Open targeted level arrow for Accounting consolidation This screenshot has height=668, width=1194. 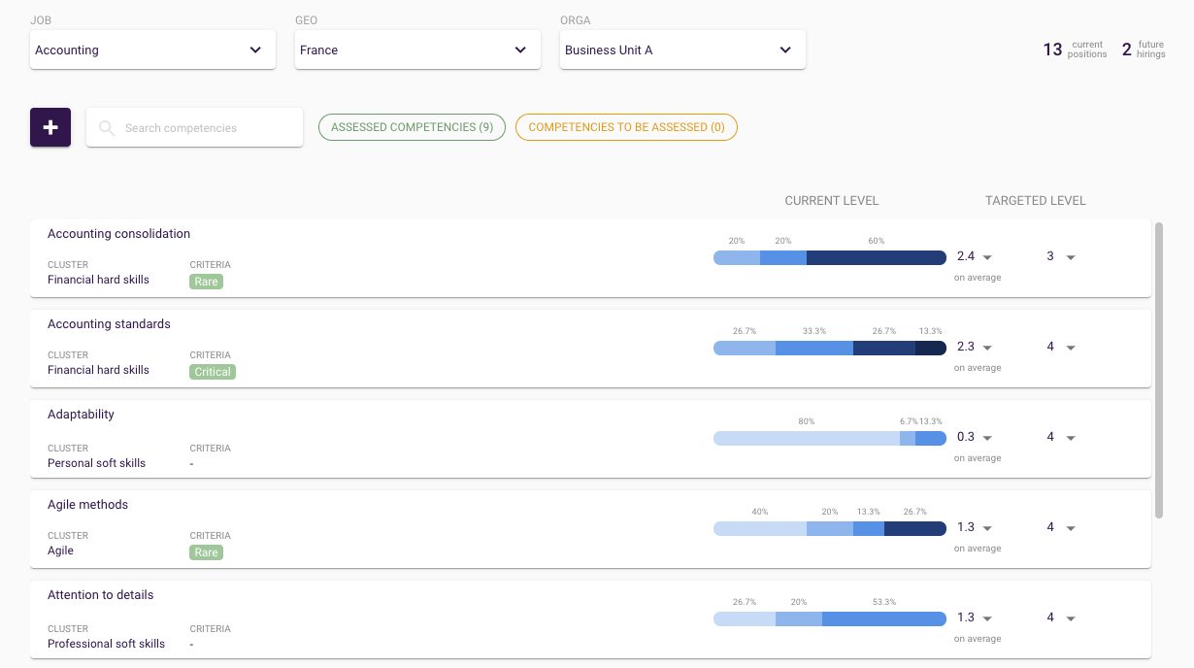(1071, 257)
